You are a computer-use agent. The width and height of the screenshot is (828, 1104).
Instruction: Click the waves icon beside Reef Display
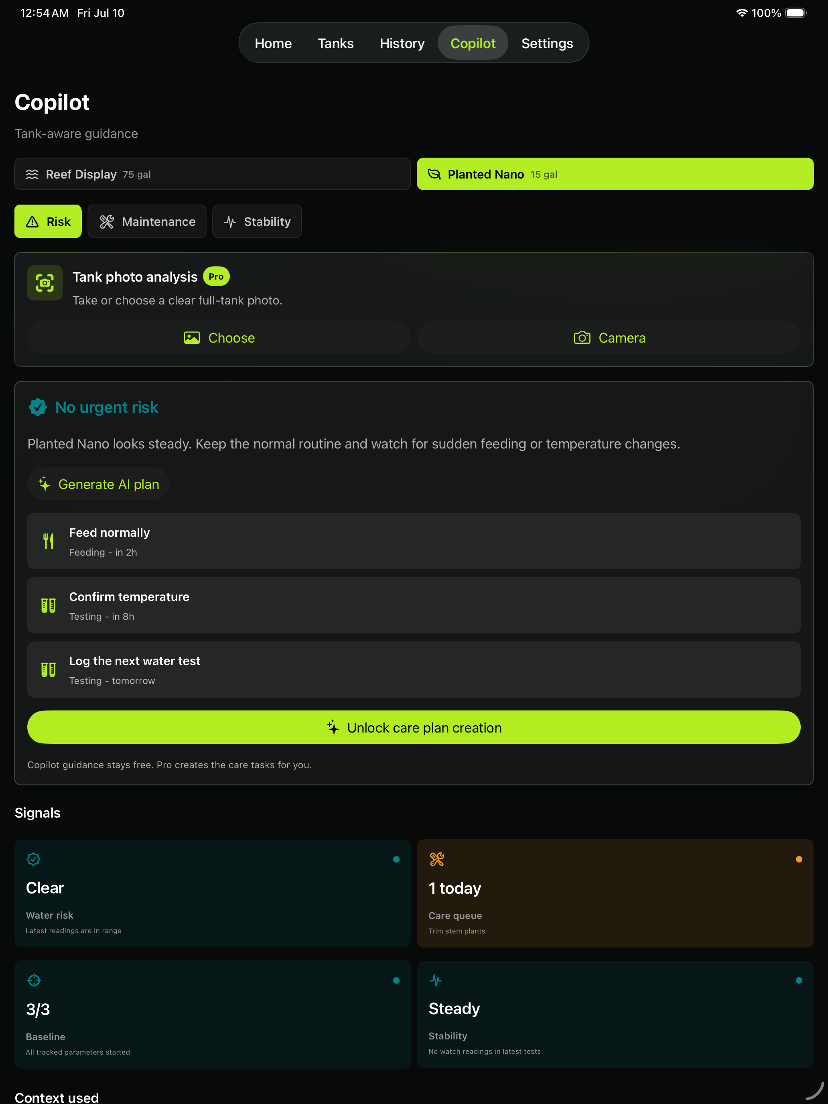[32, 174]
